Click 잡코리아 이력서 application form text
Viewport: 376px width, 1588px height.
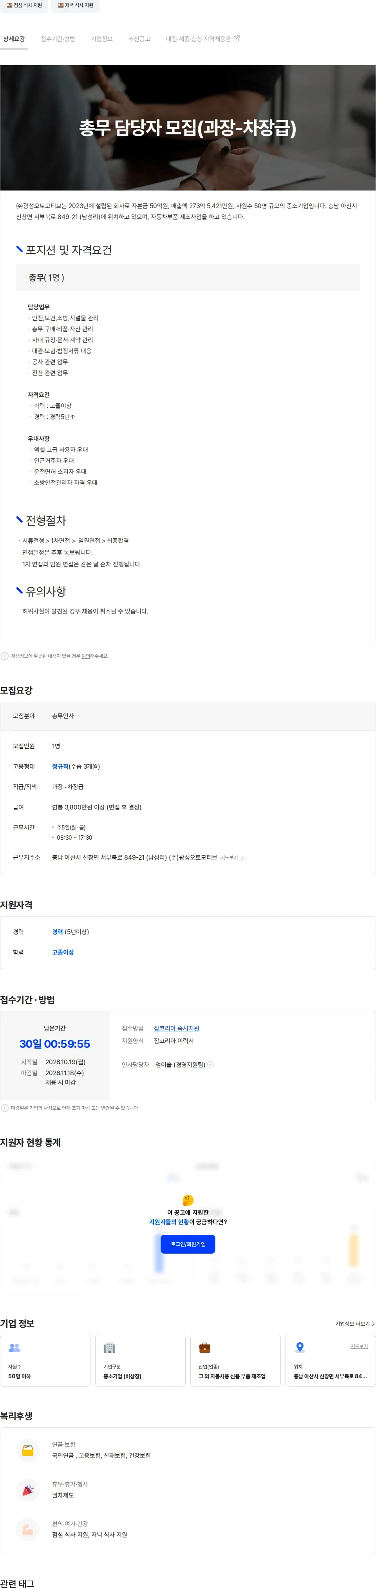pyautogui.click(x=174, y=1041)
